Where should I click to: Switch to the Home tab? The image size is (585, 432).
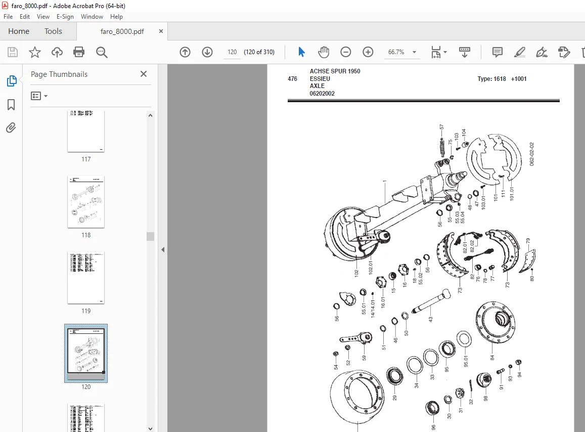point(19,31)
